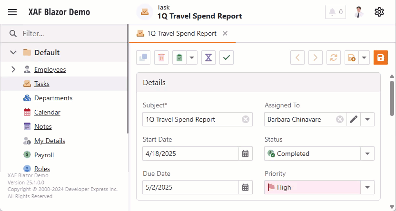396x211 pixels.
Task: Open the Assigned To dropdown list
Action: click(x=367, y=119)
